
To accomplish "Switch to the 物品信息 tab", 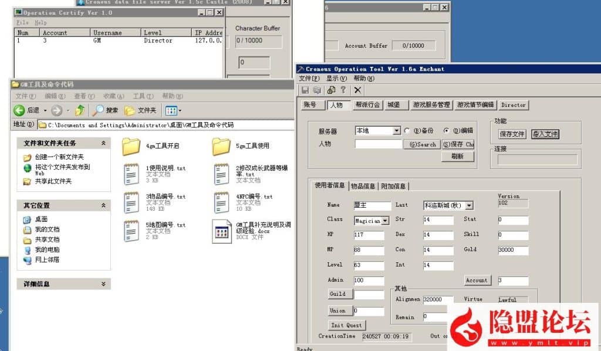I will (x=363, y=186).
